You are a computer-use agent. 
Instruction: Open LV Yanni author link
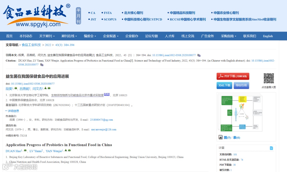pyautogui.click(x=36, y=151)
